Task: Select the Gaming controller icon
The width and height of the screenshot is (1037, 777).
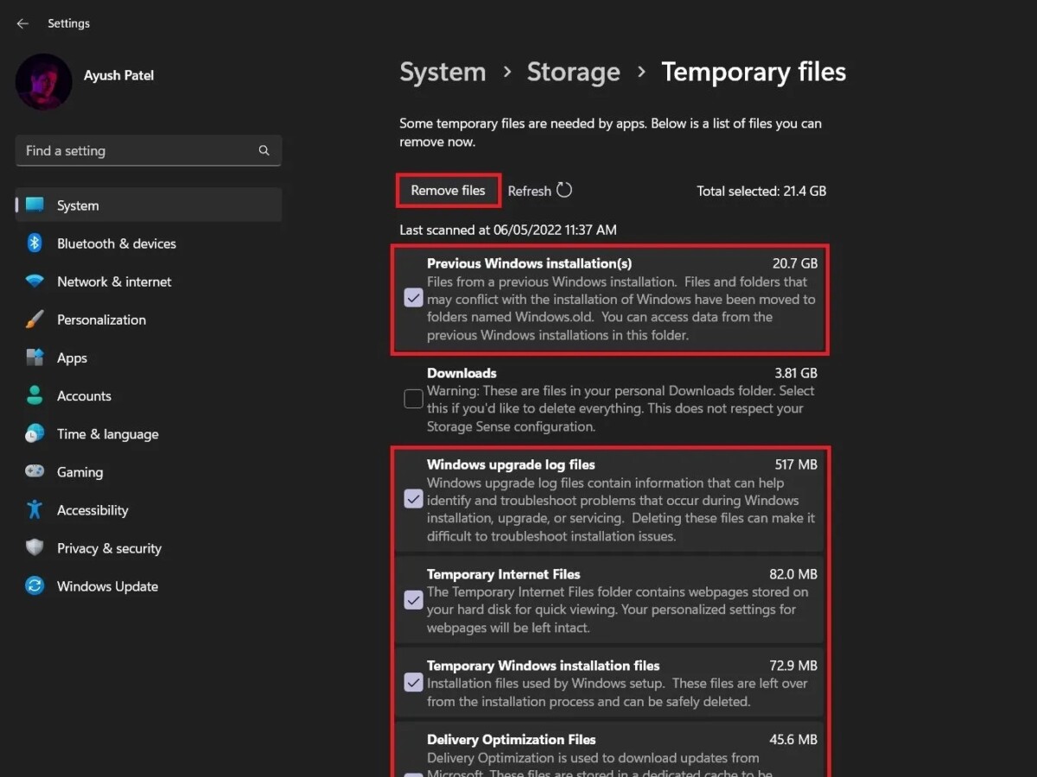Action: coord(35,471)
